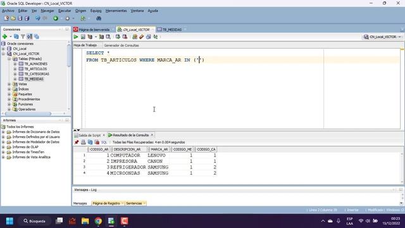Click the Undo toolbar icon
This screenshot has width=405, height=228.
(38, 18)
